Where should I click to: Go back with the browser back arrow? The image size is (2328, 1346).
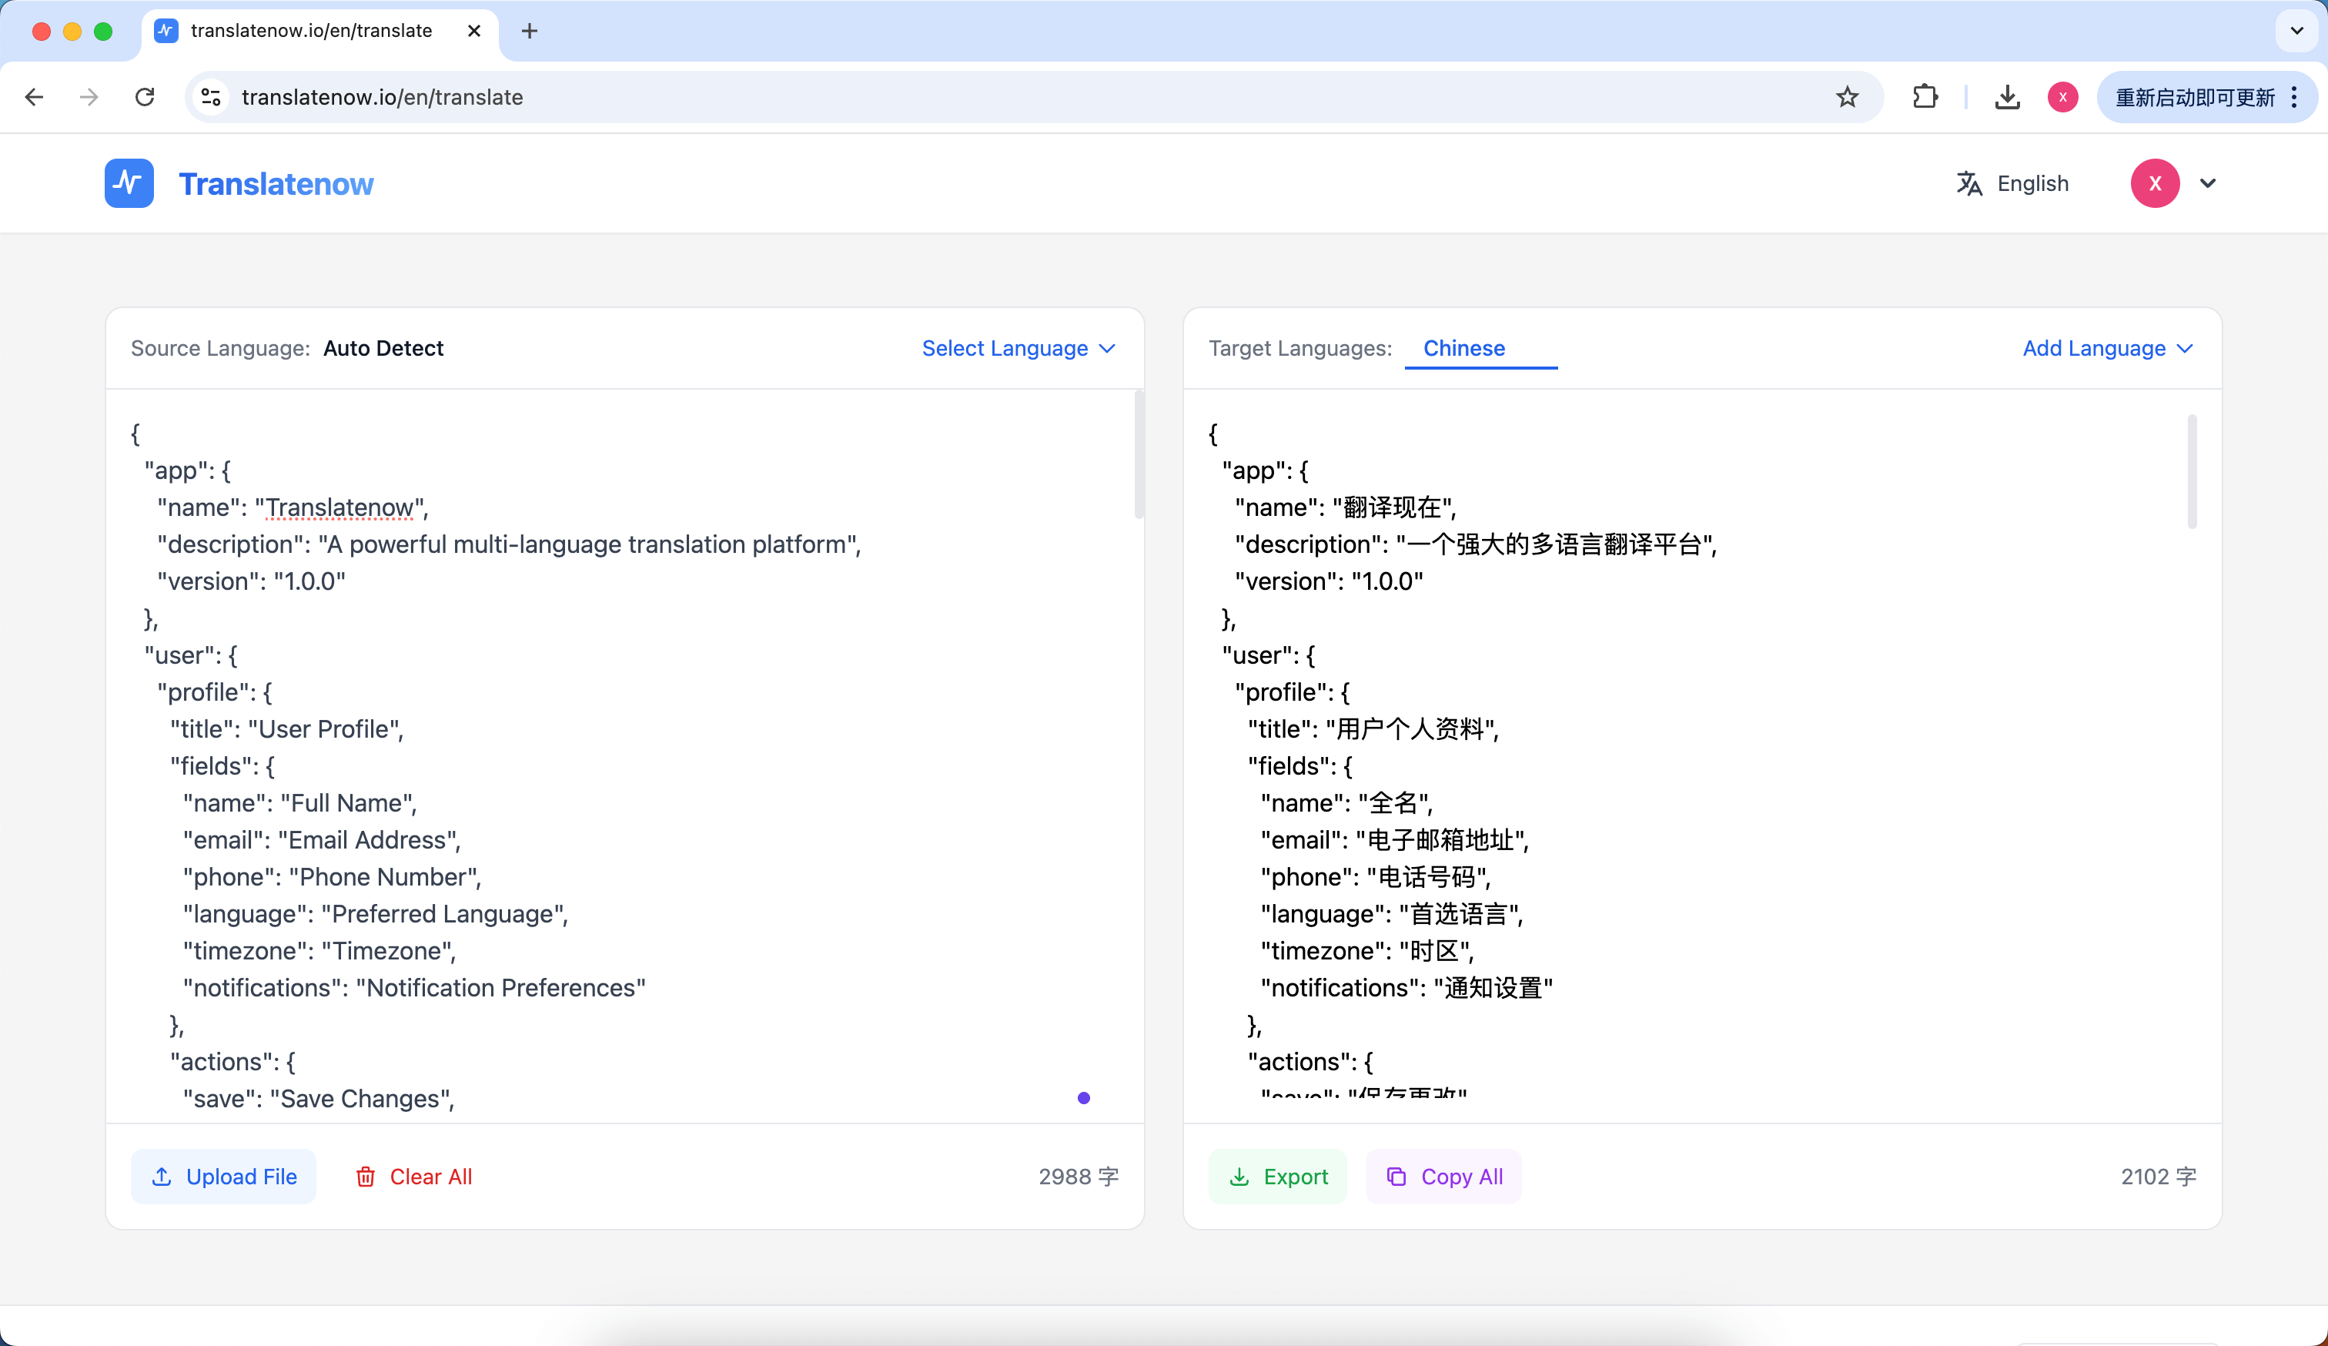[x=34, y=97]
